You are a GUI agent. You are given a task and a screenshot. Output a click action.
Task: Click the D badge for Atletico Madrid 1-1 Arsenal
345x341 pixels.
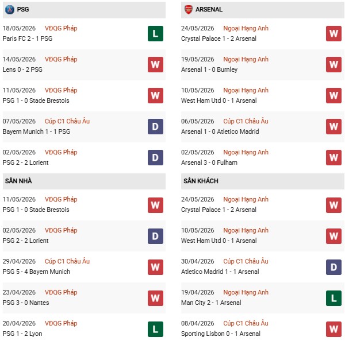coord(333,267)
